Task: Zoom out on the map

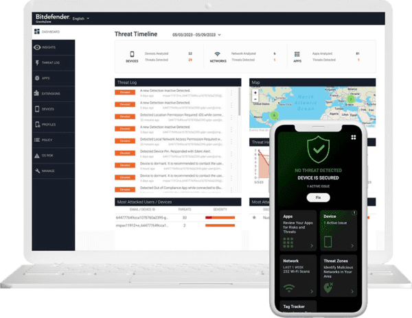Action: click(255, 99)
